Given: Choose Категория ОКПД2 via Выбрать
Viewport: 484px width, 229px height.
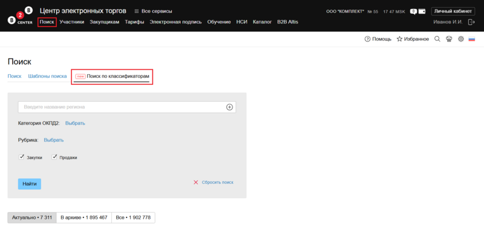Looking at the screenshot, I should (75, 124).
